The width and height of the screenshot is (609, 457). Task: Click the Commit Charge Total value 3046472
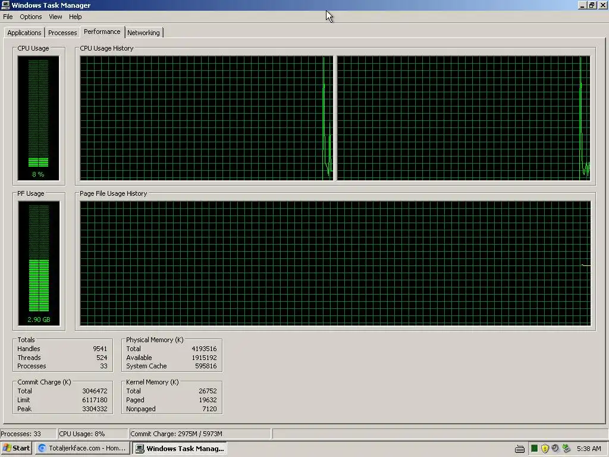[95, 391]
